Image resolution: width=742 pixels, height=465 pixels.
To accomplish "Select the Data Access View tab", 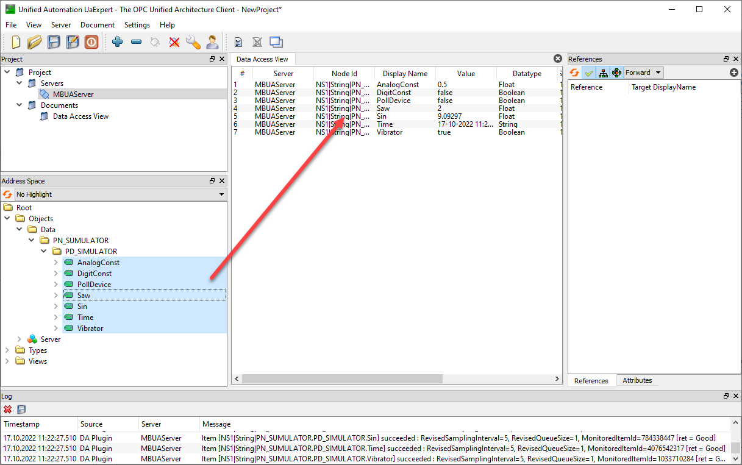I will (x=262, y=59).
